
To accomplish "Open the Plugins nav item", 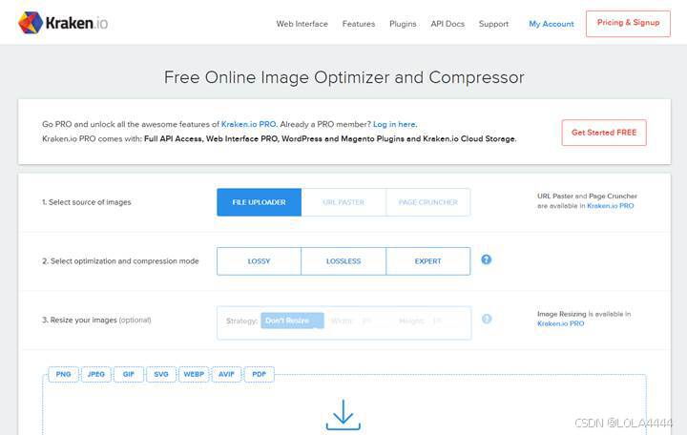I will (x=403, y=24).
